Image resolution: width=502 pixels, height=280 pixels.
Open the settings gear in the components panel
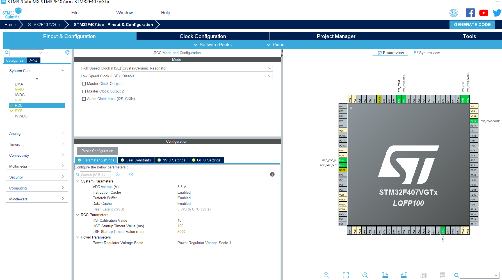[x=67, y=52]
